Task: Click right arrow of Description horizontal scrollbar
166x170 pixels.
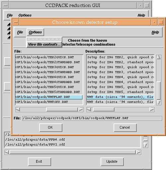Action: [152, 109]
